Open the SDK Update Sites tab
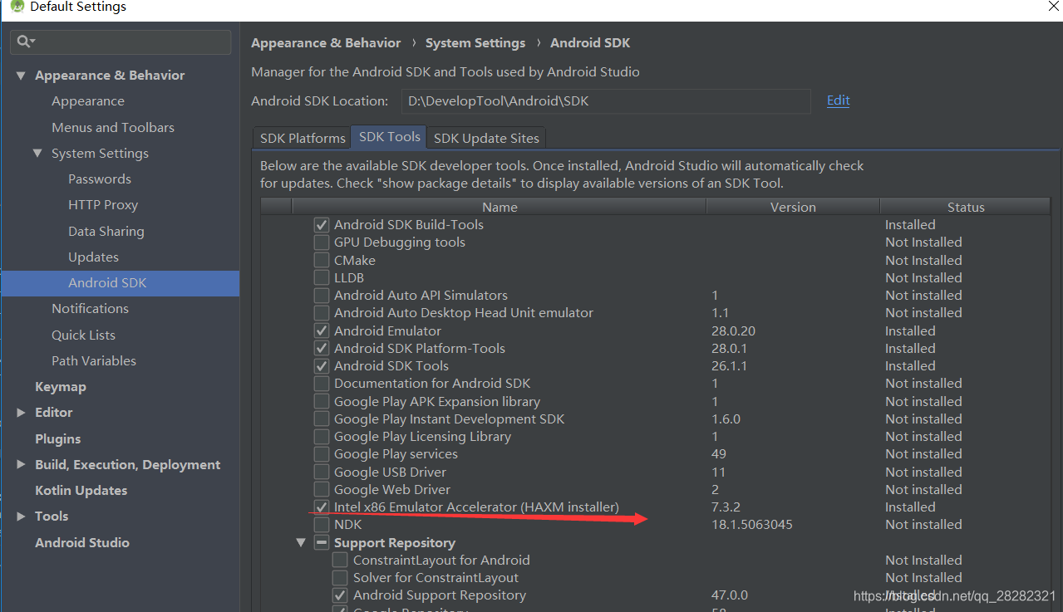The image size is (1063, 612). coord(485,137)
